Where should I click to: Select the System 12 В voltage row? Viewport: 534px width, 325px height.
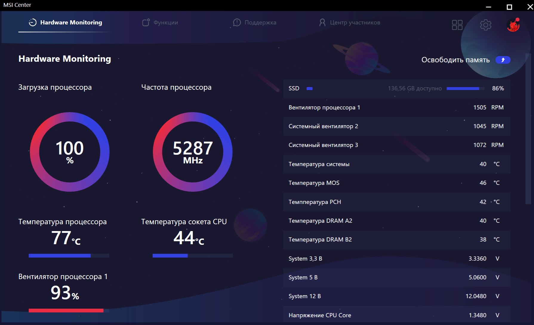(x=397, y=296)
